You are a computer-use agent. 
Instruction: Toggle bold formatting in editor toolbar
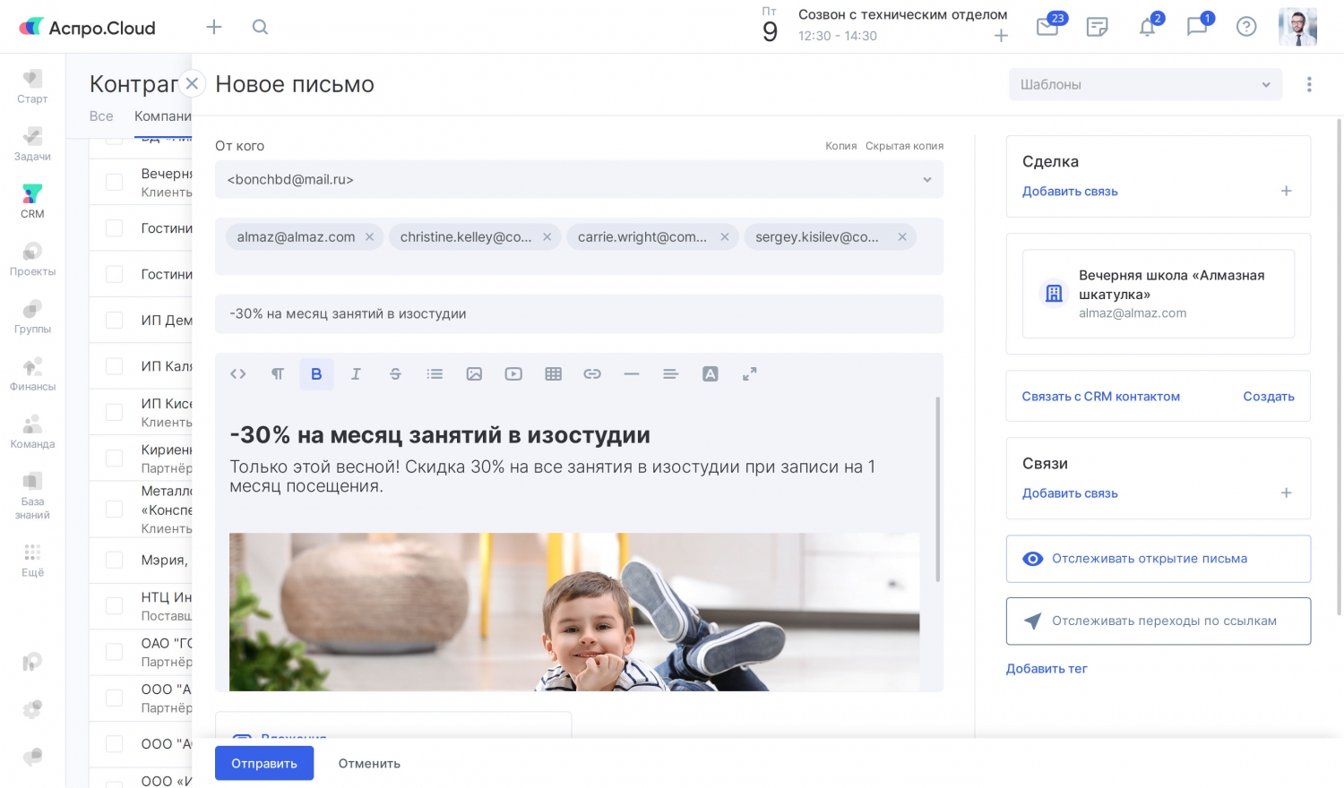316,374
